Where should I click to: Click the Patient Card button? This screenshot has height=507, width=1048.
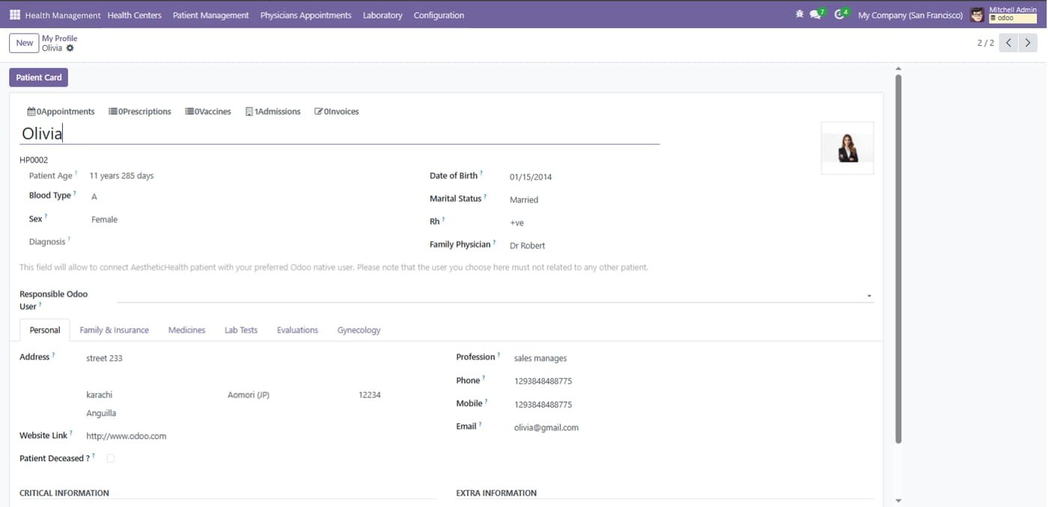pyautogui.click(x=39, y=77)
